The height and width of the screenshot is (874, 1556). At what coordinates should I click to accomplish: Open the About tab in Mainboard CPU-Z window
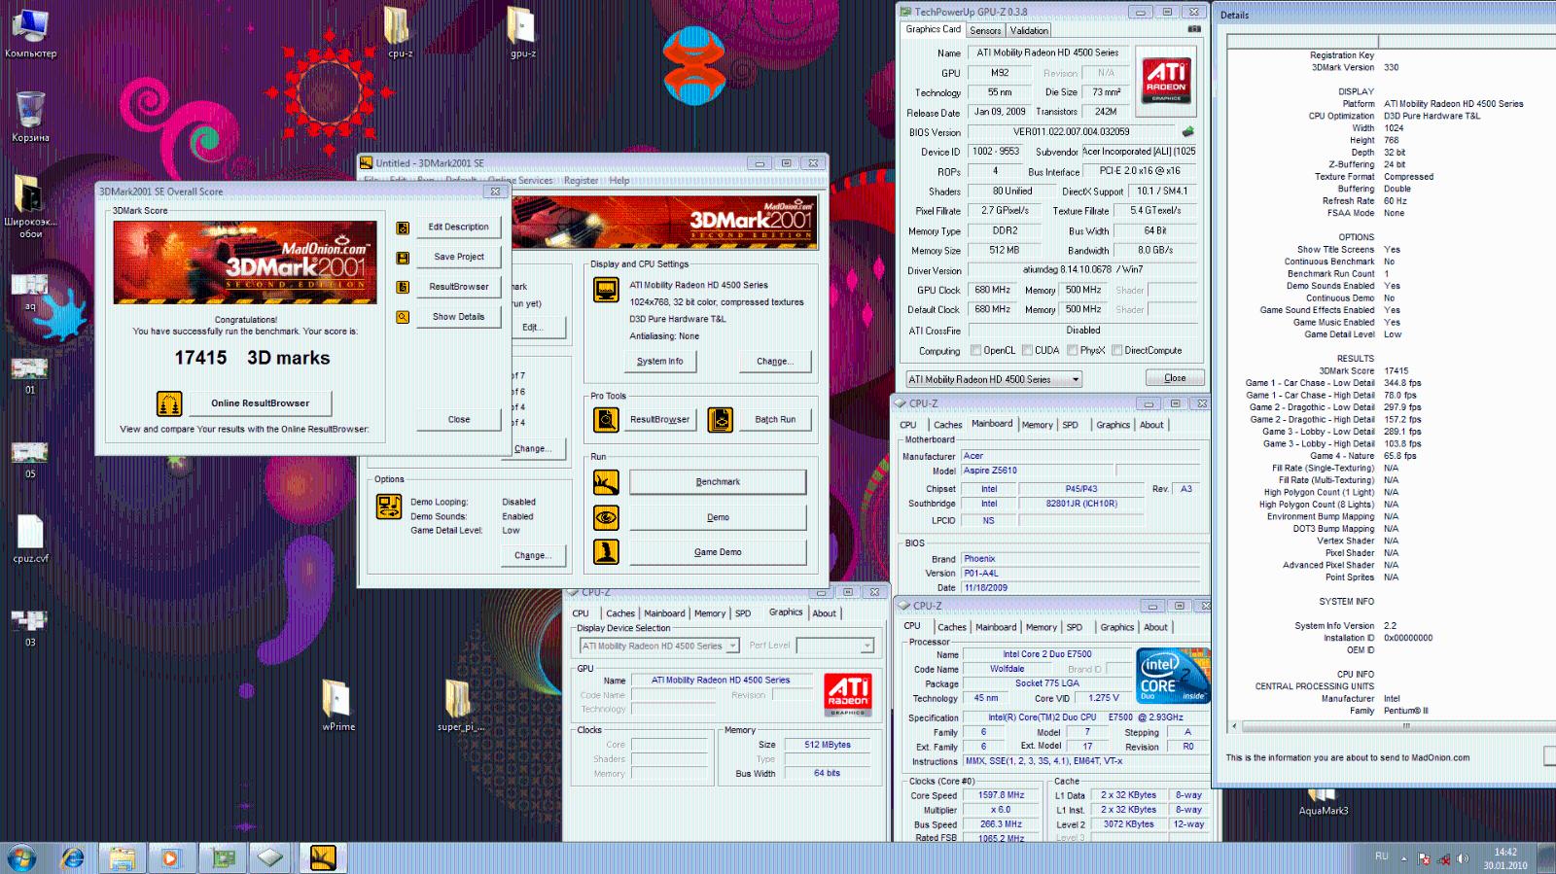coord(1151,425)
